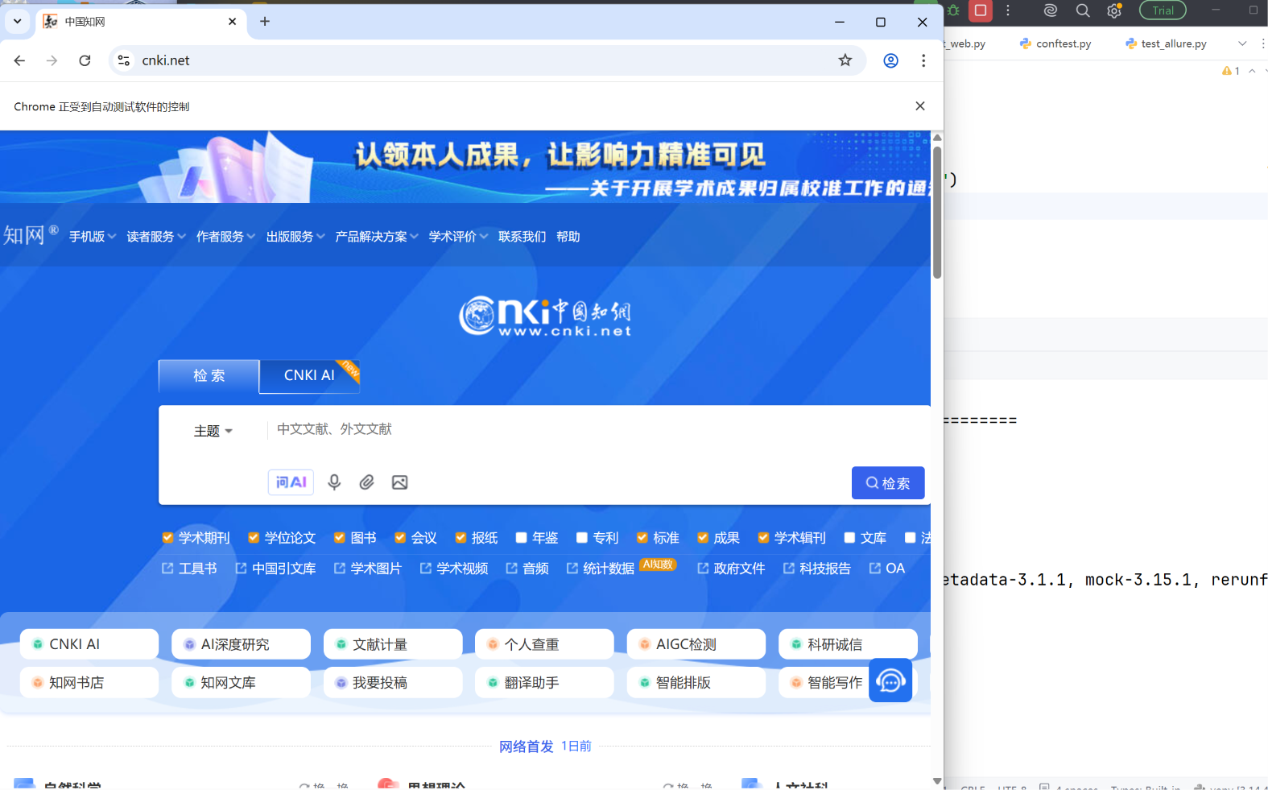Click the image search icon in search box
Image resolution: width=1268 pixels, height=790 pixels.
(399, 482)
